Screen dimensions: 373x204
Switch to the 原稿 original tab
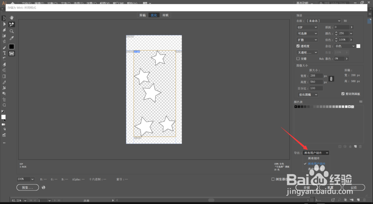[142, 15]
